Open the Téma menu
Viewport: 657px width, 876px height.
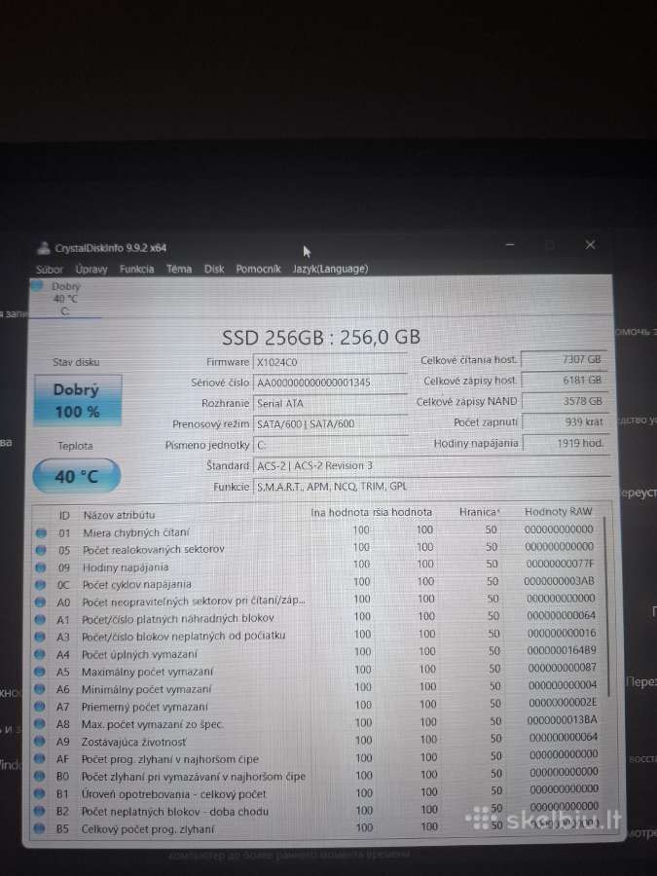[179, 269]
